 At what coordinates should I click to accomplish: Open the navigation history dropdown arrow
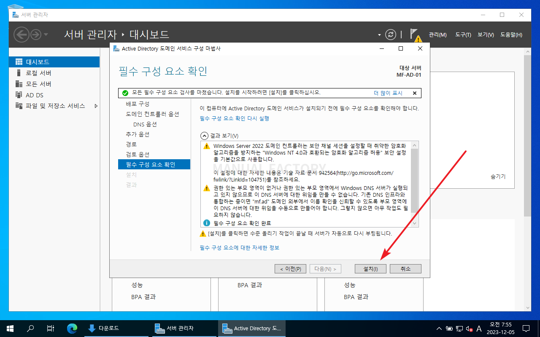coord(46,35)
